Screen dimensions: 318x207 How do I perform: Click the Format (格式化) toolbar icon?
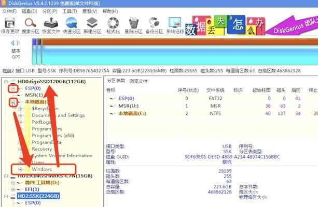(113, 25)
